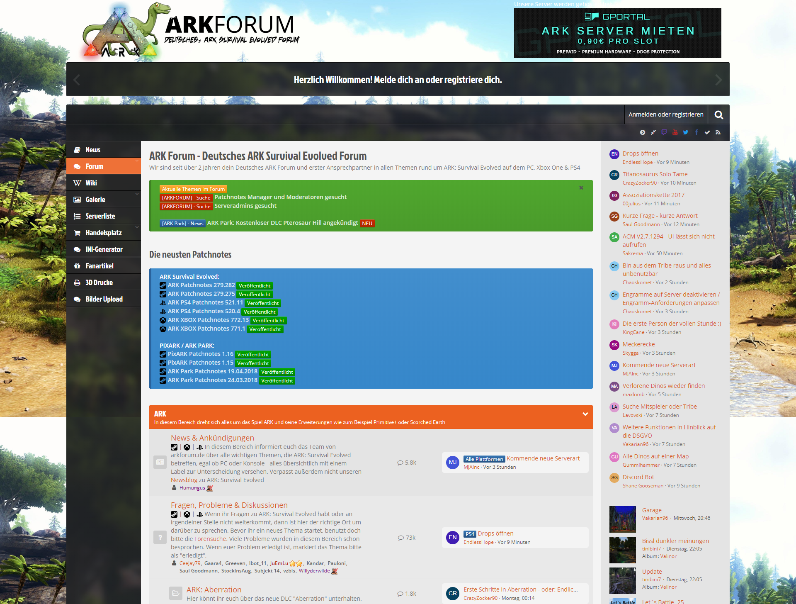Expand the Handelsplatz submenu arrow
The height and width of the screenshot is (604, 796).
pyautogui.click(x=137, y=227)
